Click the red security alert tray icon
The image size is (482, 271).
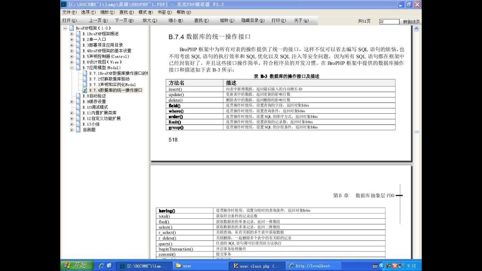pyautogui.click(x=395, y=266)
